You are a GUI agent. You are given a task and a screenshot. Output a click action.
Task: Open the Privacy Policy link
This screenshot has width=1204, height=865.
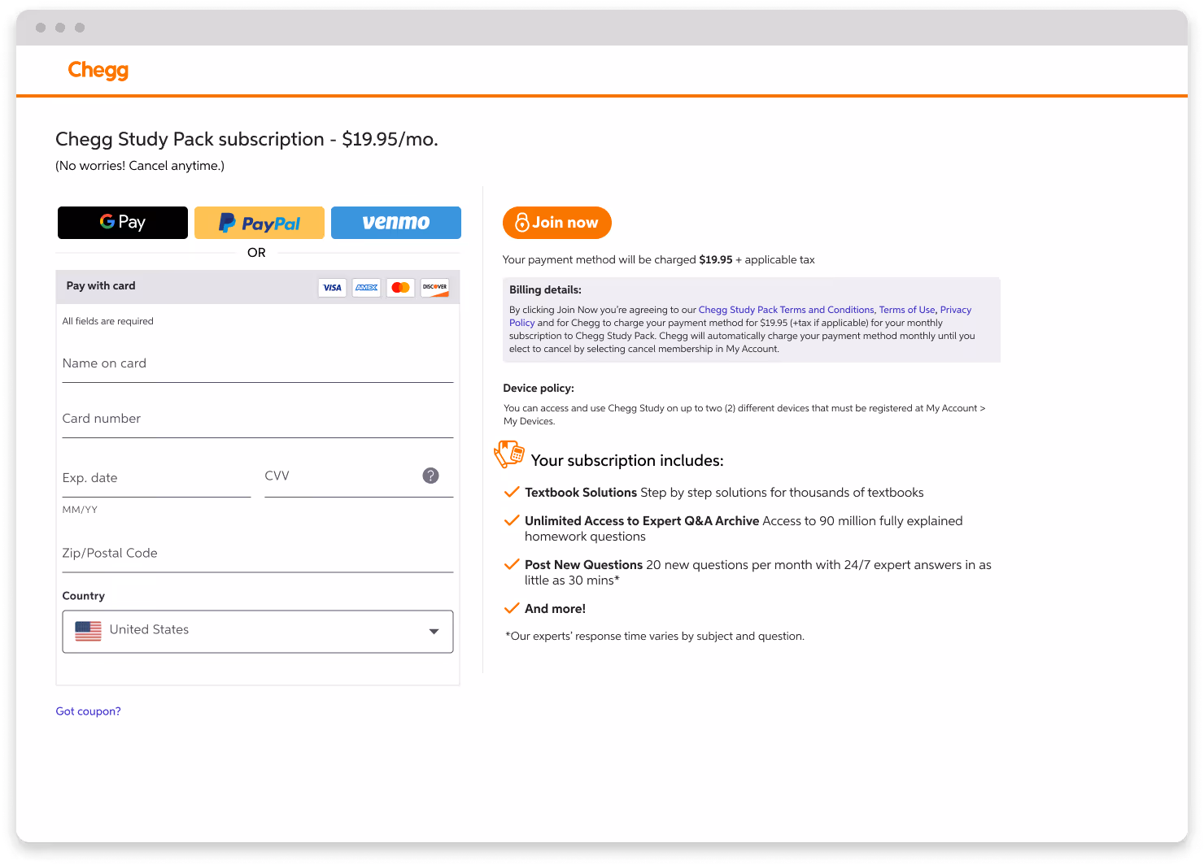tap(956, 310)
